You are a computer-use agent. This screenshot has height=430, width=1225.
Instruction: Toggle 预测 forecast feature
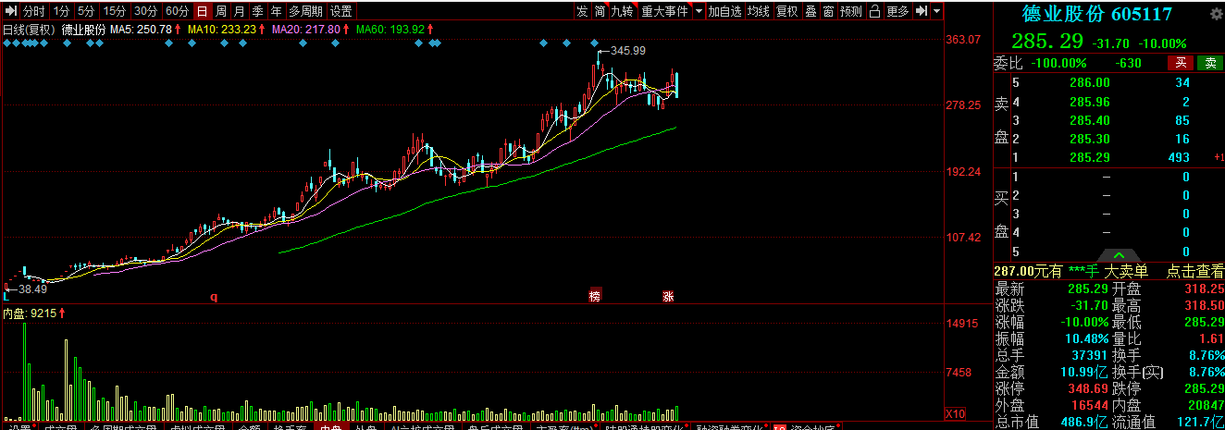(851, 11)
